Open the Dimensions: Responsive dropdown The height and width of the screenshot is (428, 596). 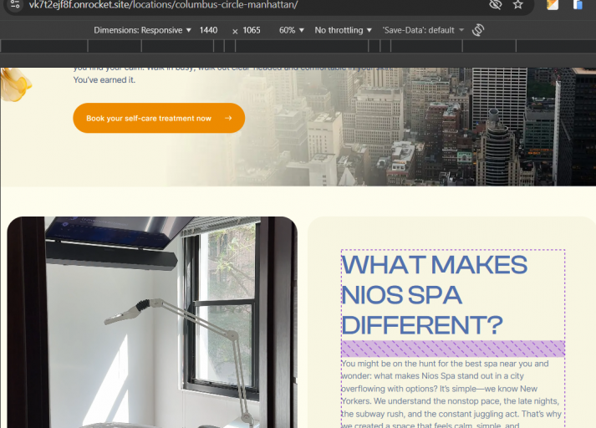coord(142,30)
